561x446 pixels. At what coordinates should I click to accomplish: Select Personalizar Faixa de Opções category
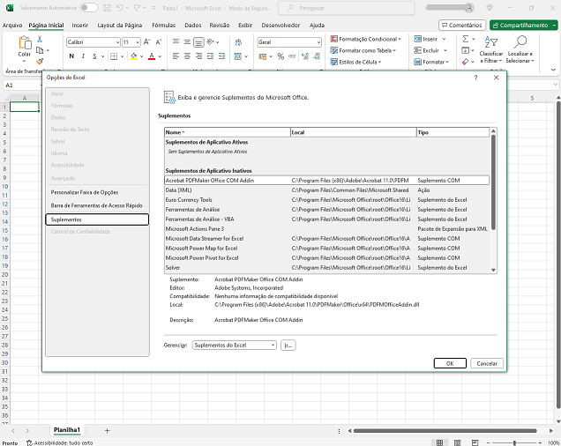click(97, 192)
